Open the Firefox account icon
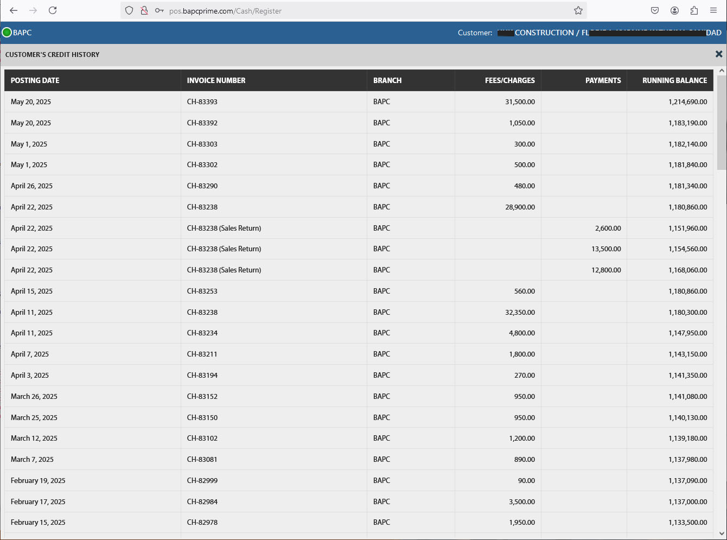The width and height of the screenshot is (727, 540). 674,10
